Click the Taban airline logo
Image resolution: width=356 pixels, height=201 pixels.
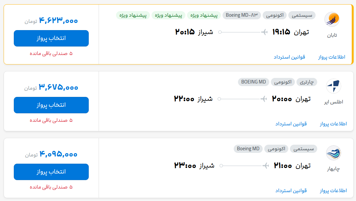(x=332, y=19)
